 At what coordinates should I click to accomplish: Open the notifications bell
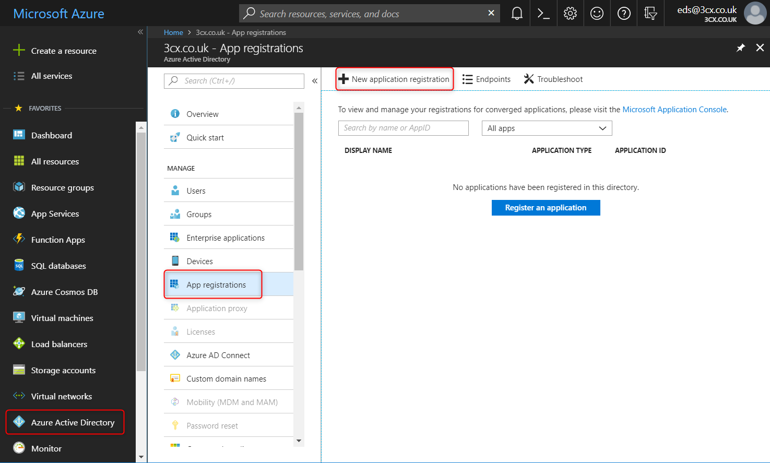pyautogui.click(x=516, y=13)
